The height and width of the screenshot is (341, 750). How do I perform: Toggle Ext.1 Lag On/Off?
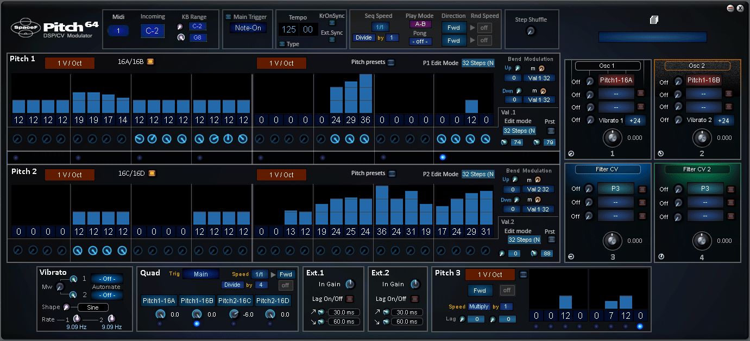click(x=350, y=299)
